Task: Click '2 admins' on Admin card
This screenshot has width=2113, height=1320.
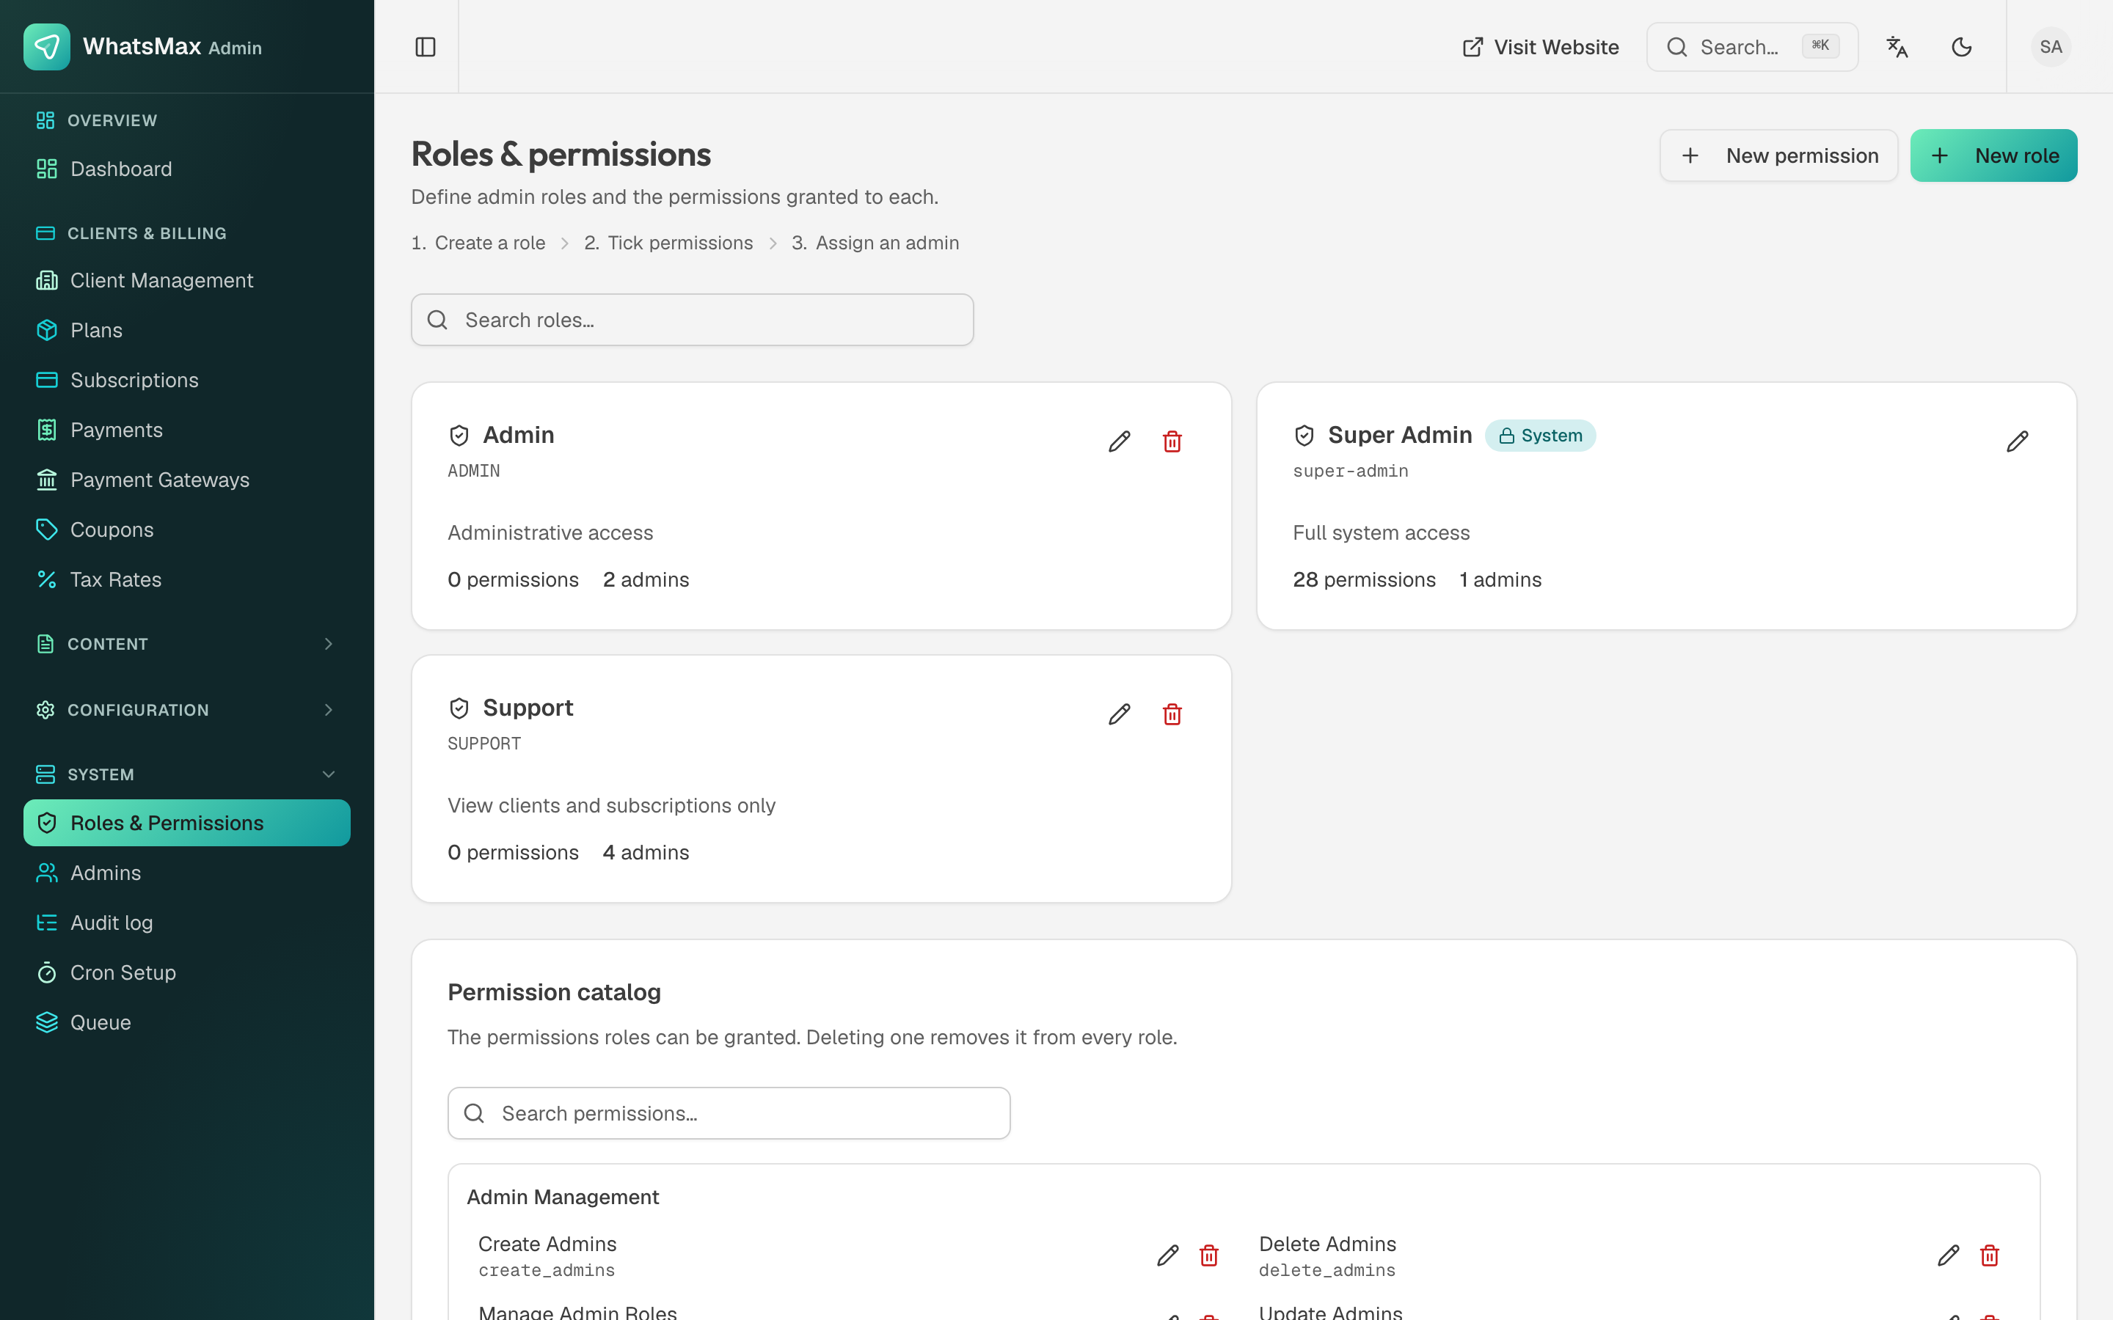Action: tap(646, 579)
